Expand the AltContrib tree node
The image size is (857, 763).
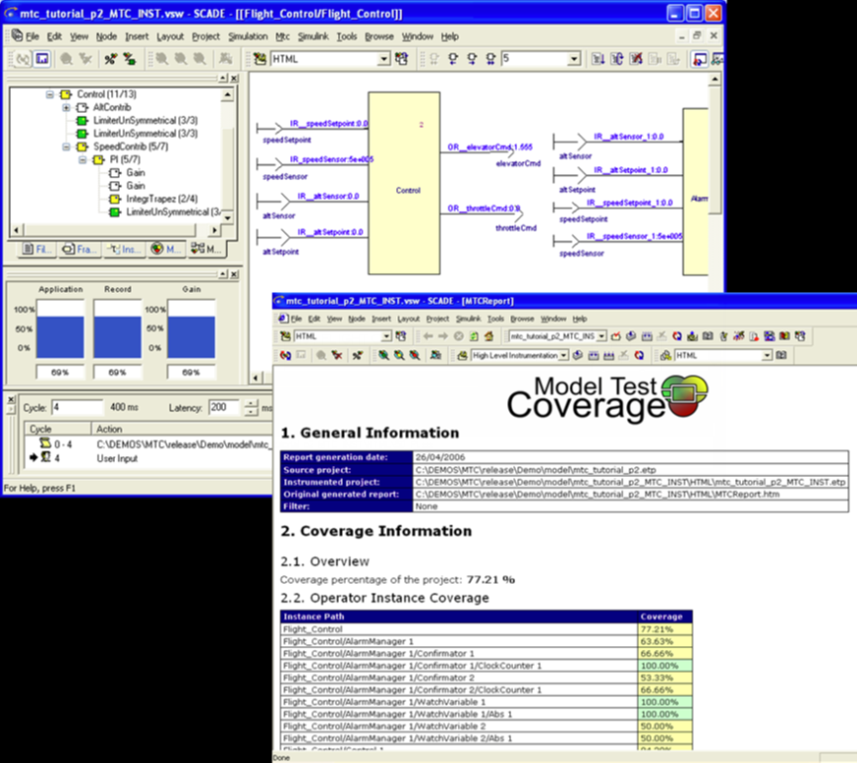[x=66, y=107]
